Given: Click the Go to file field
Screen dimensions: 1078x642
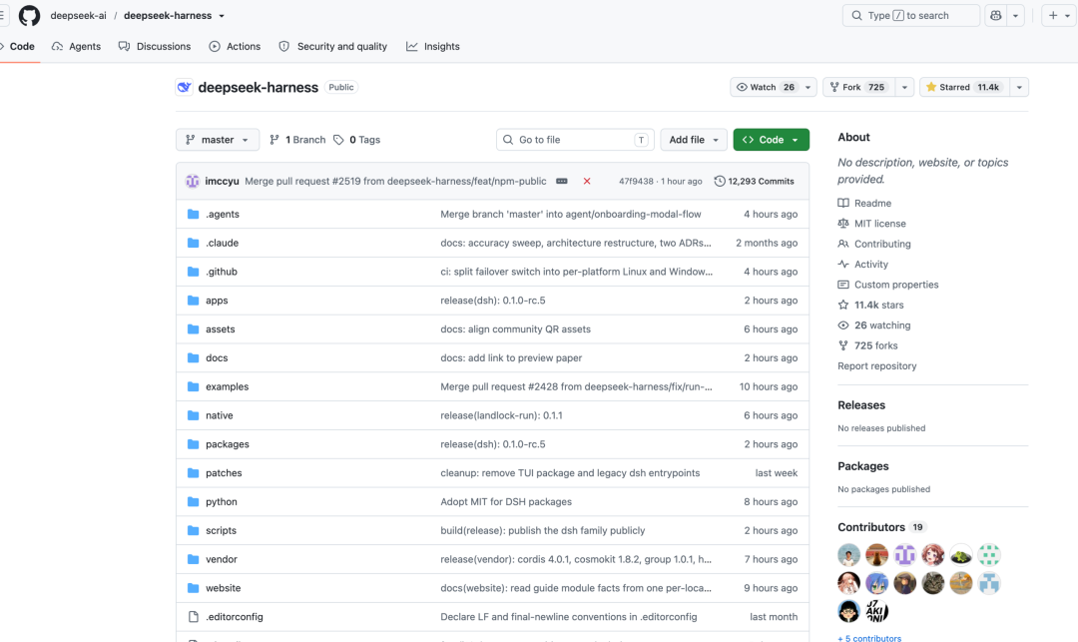Looking at the screenshot, I should (575, 140).
